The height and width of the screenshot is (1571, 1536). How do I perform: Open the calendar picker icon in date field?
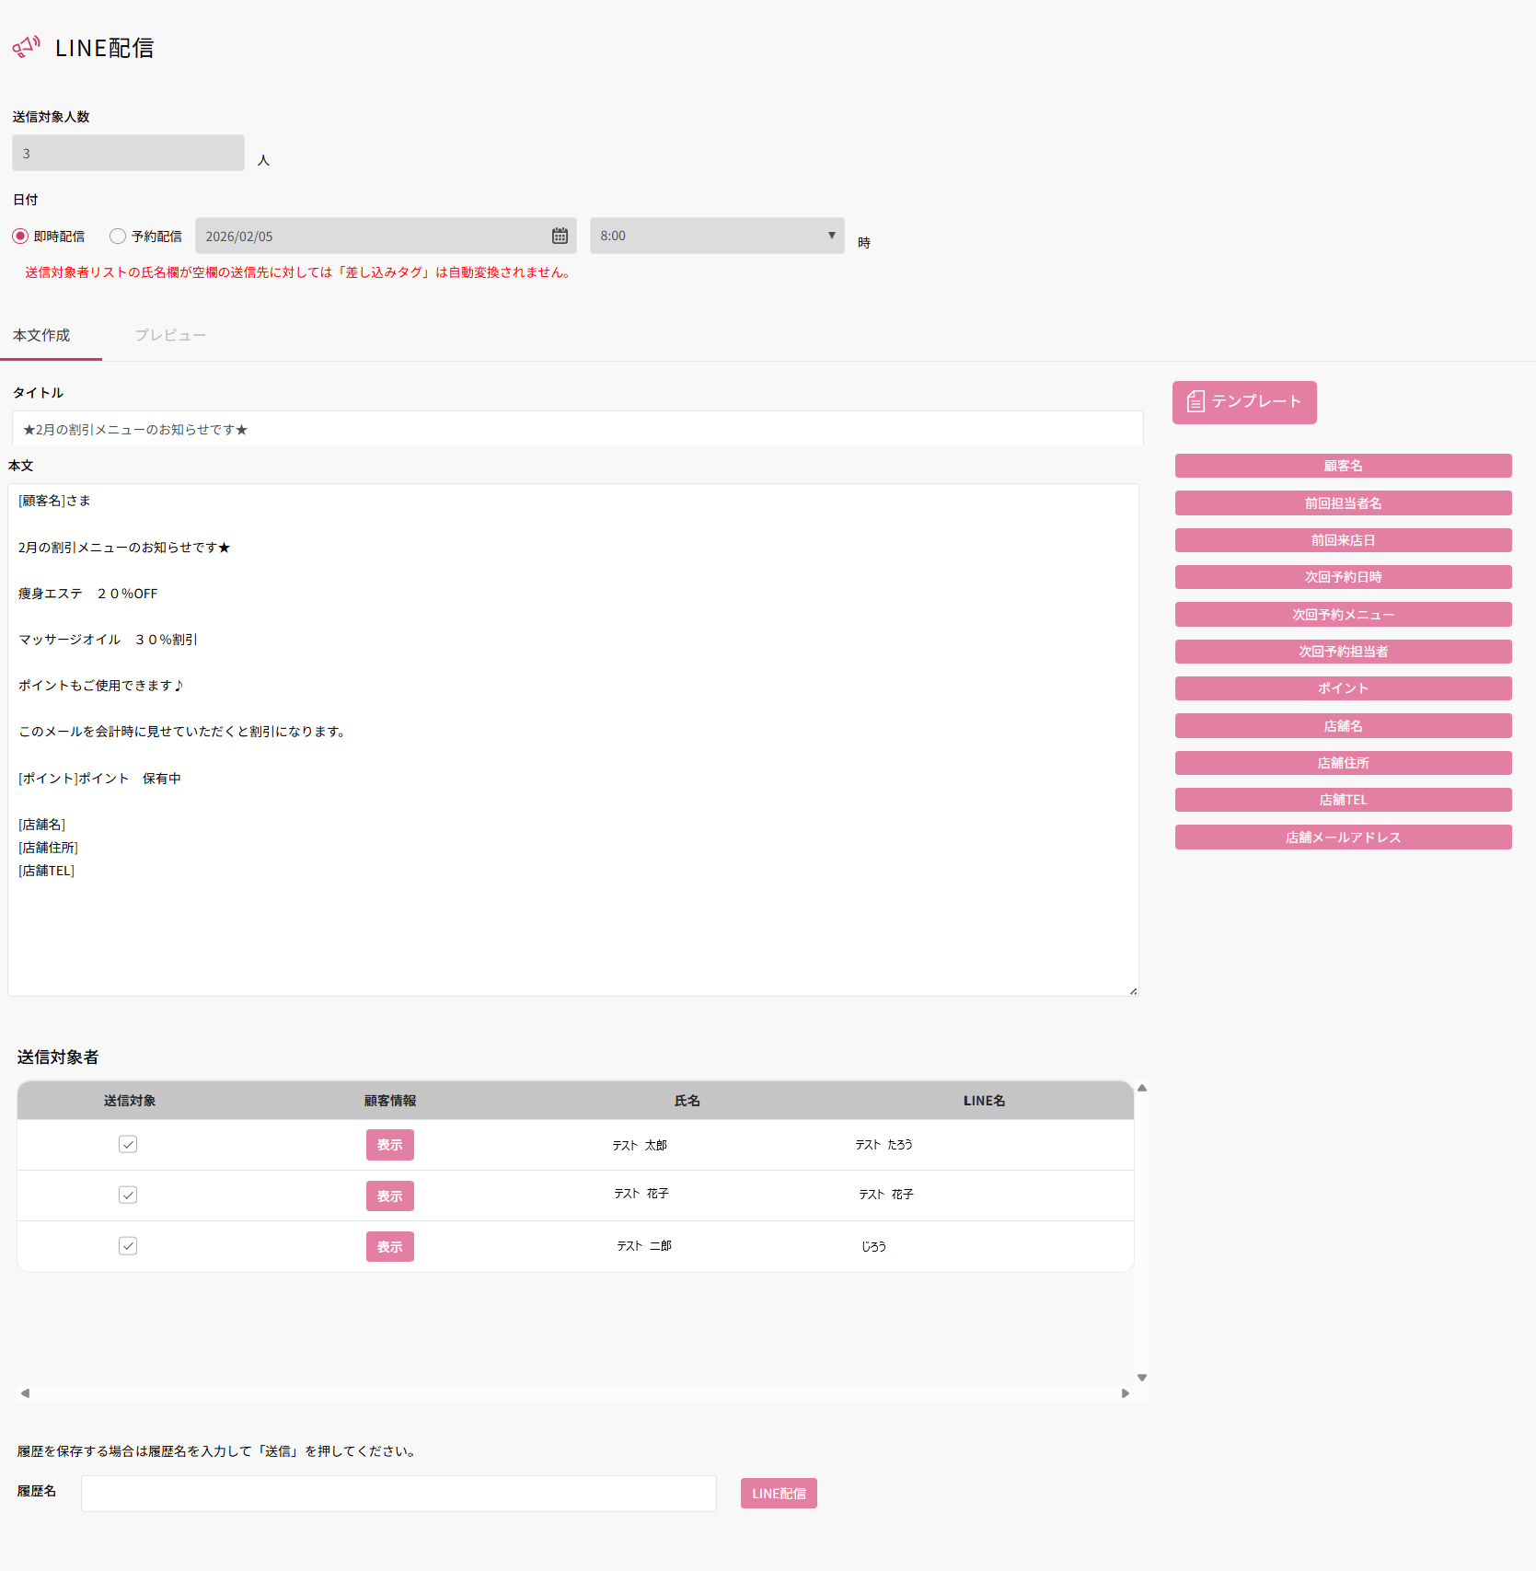(560, 237)
